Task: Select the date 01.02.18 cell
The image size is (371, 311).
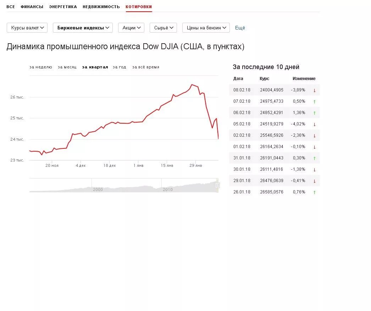Action: [x=242, y=147]
